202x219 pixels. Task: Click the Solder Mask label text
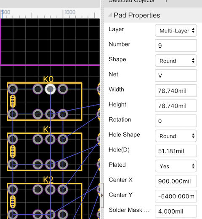coord(129,210)
